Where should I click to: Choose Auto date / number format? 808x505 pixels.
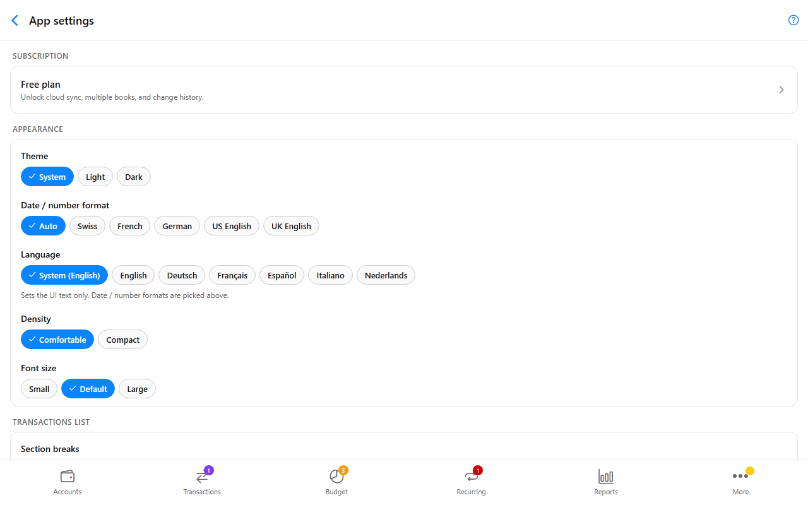pos(43,226)
